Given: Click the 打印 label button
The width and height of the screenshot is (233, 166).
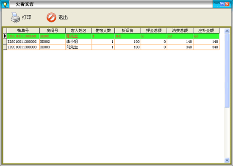Looking at the screenshot, I should [x=27, y=17].
